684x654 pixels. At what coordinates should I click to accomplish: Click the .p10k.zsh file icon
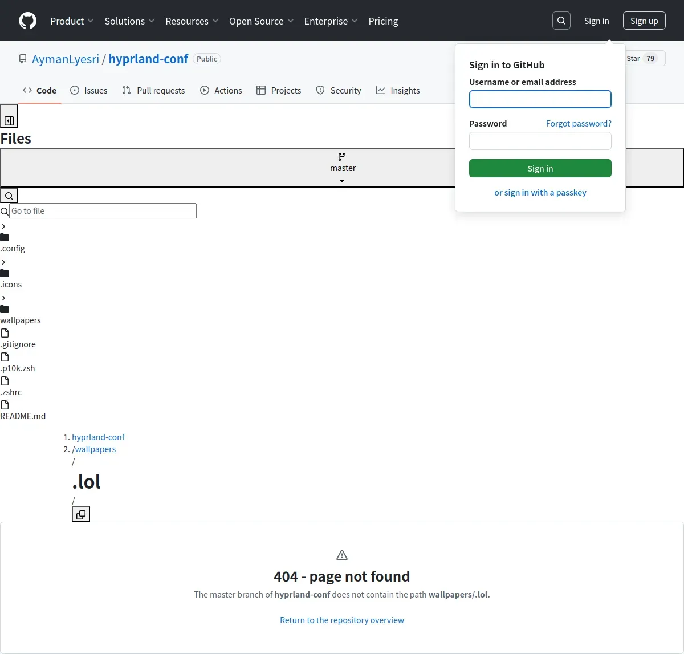point(5,357)
